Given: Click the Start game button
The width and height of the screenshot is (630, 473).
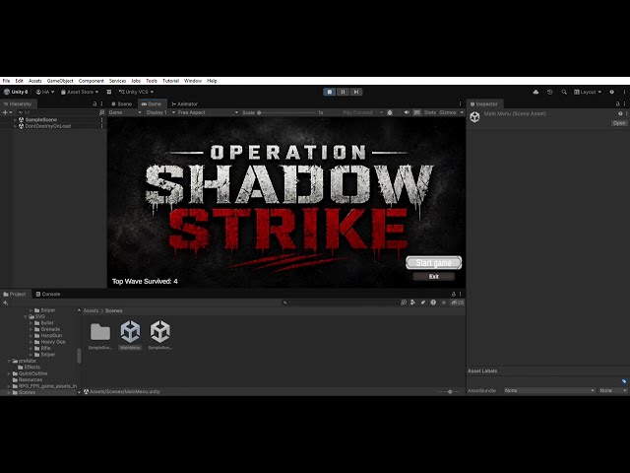Looking at the screenshot, I should (433, 263).
